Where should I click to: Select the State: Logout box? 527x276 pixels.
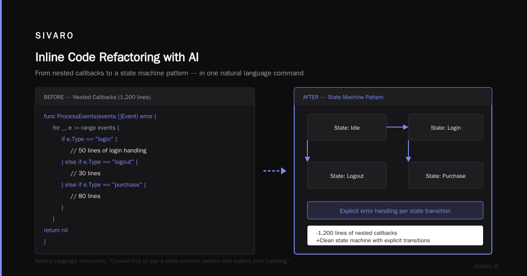coord(347,175)
